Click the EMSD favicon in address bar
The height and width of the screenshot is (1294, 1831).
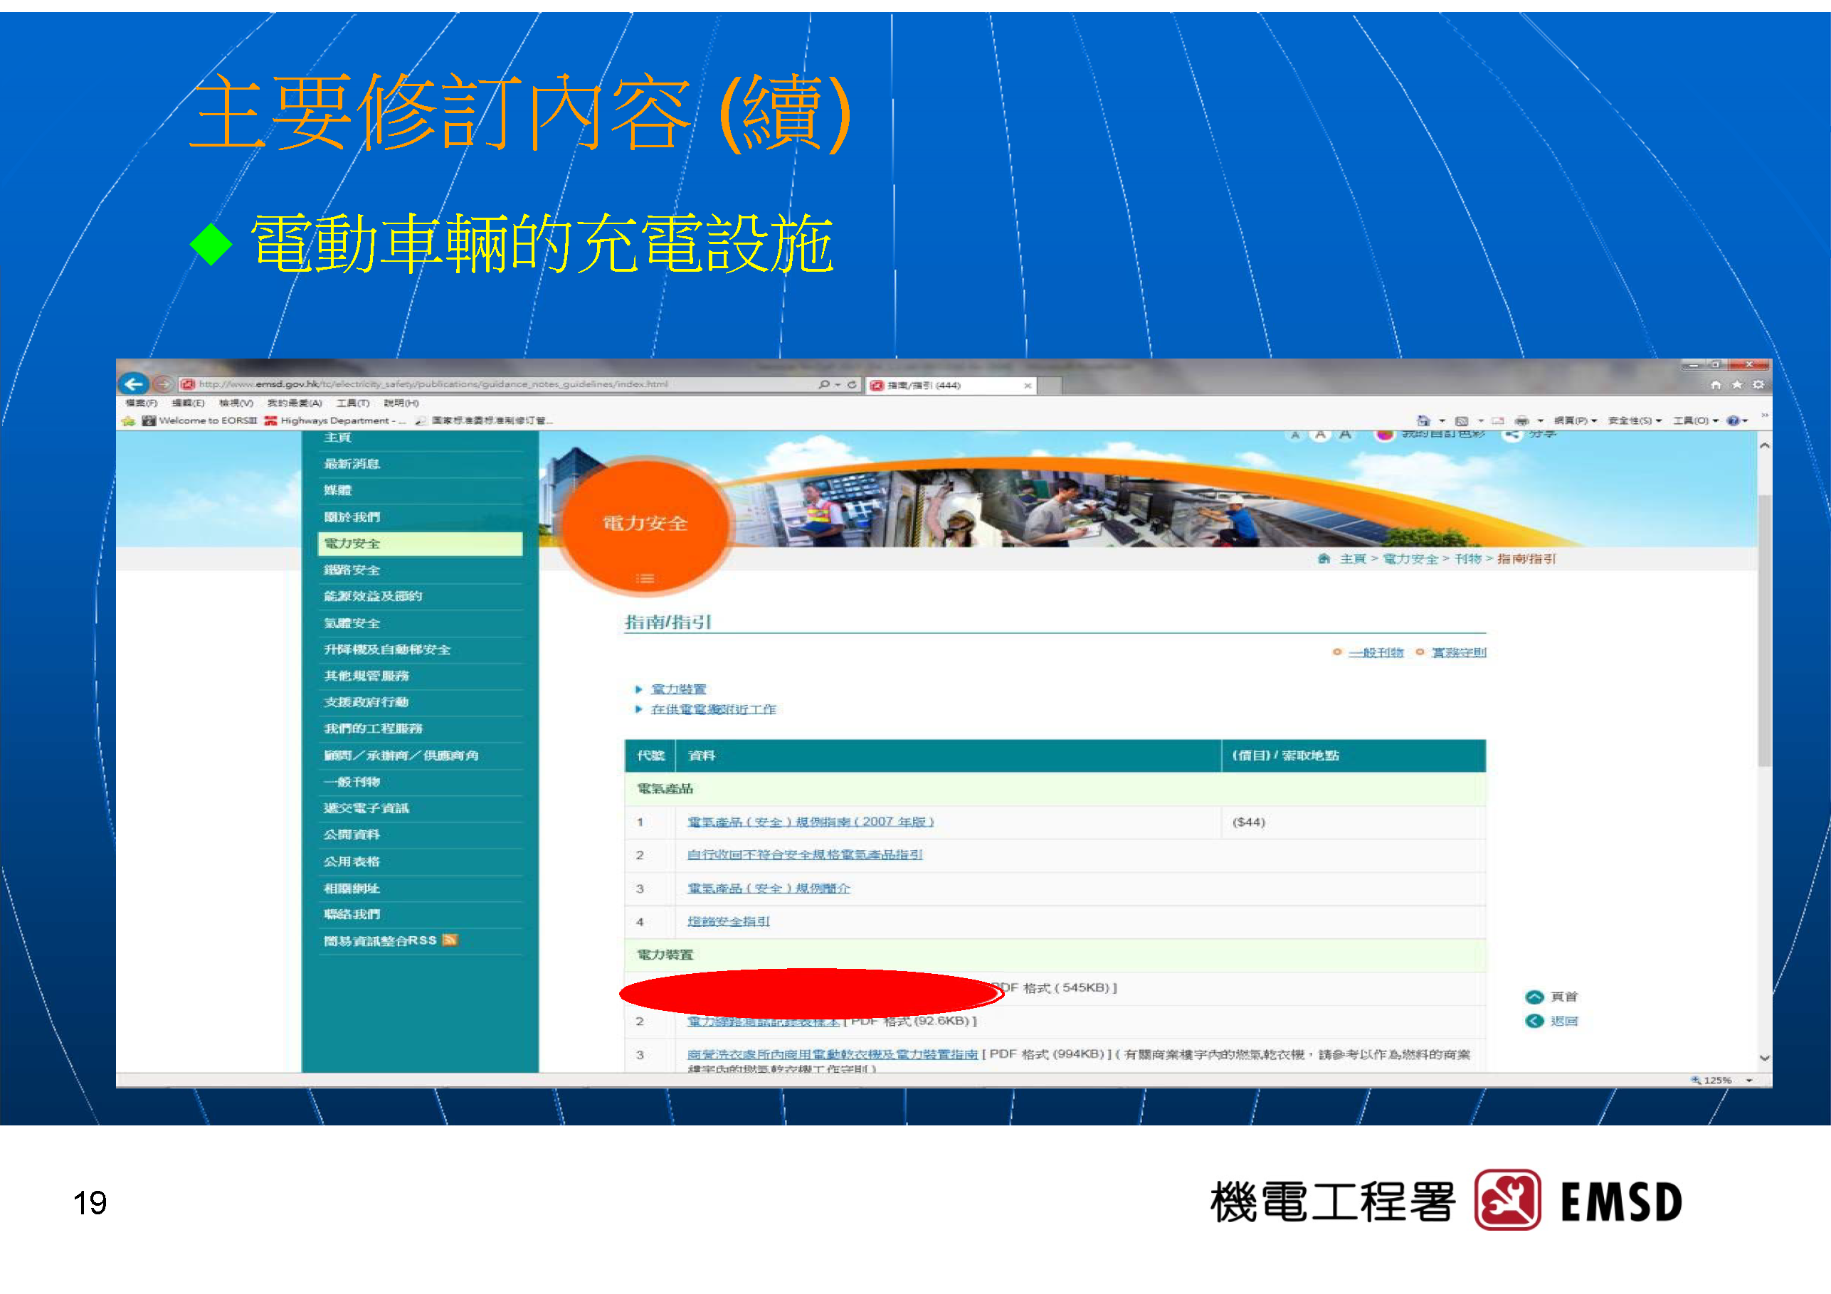[x=187, y=384]
